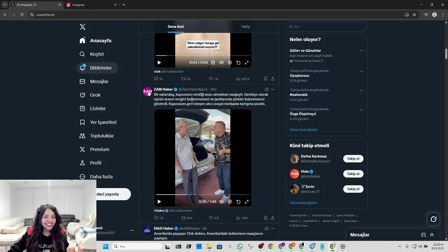The height and width of the screenshot is (252, 448).
Task: Open floating Grok button
Action: click(433, 219)
